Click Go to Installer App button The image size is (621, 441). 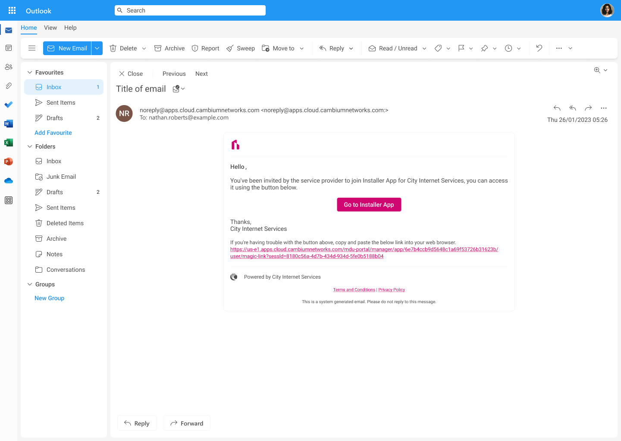[x=369, y=205]
